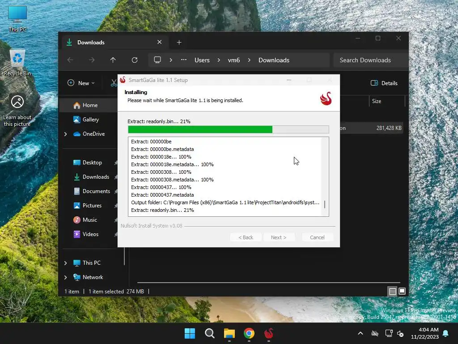The width and height of the screenshot is (458, 344).
Task: Switch to large thumbnails view icon
Action: pos(402,291)
